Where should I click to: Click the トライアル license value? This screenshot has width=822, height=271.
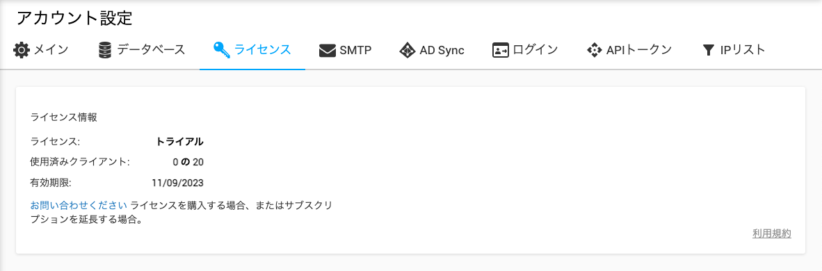click(180, 141)
